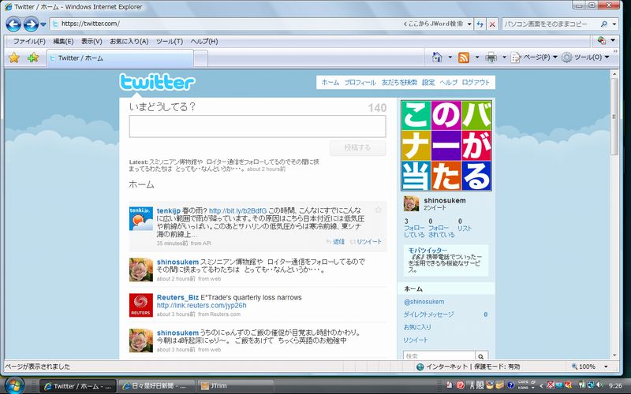Open the ツール(T) menu

[170, 41]
